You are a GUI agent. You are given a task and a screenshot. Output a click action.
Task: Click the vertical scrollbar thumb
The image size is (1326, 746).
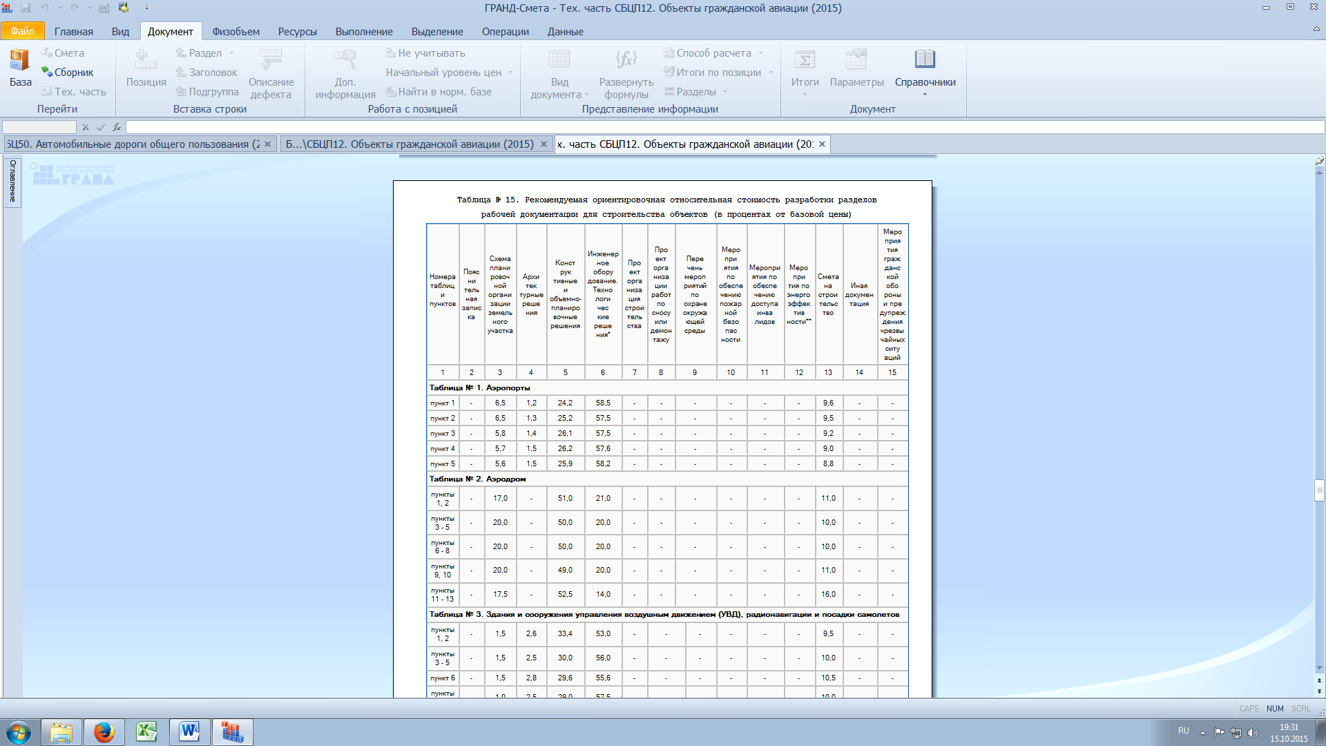pyautogui.click(x=1319, y=490)
